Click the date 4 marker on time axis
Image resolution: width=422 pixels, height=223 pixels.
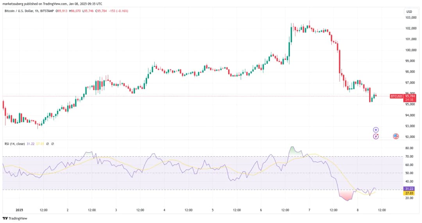click(164, 210)
